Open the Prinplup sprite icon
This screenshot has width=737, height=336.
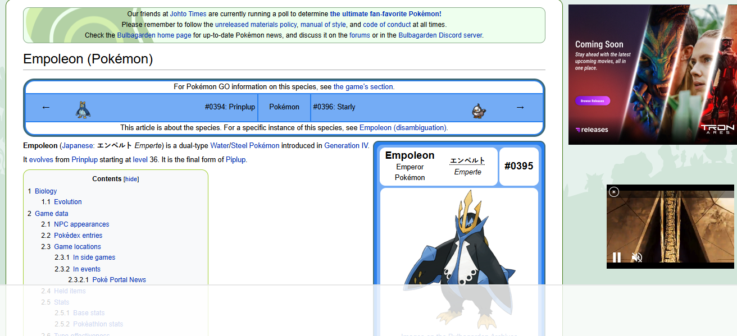point(83,109)
